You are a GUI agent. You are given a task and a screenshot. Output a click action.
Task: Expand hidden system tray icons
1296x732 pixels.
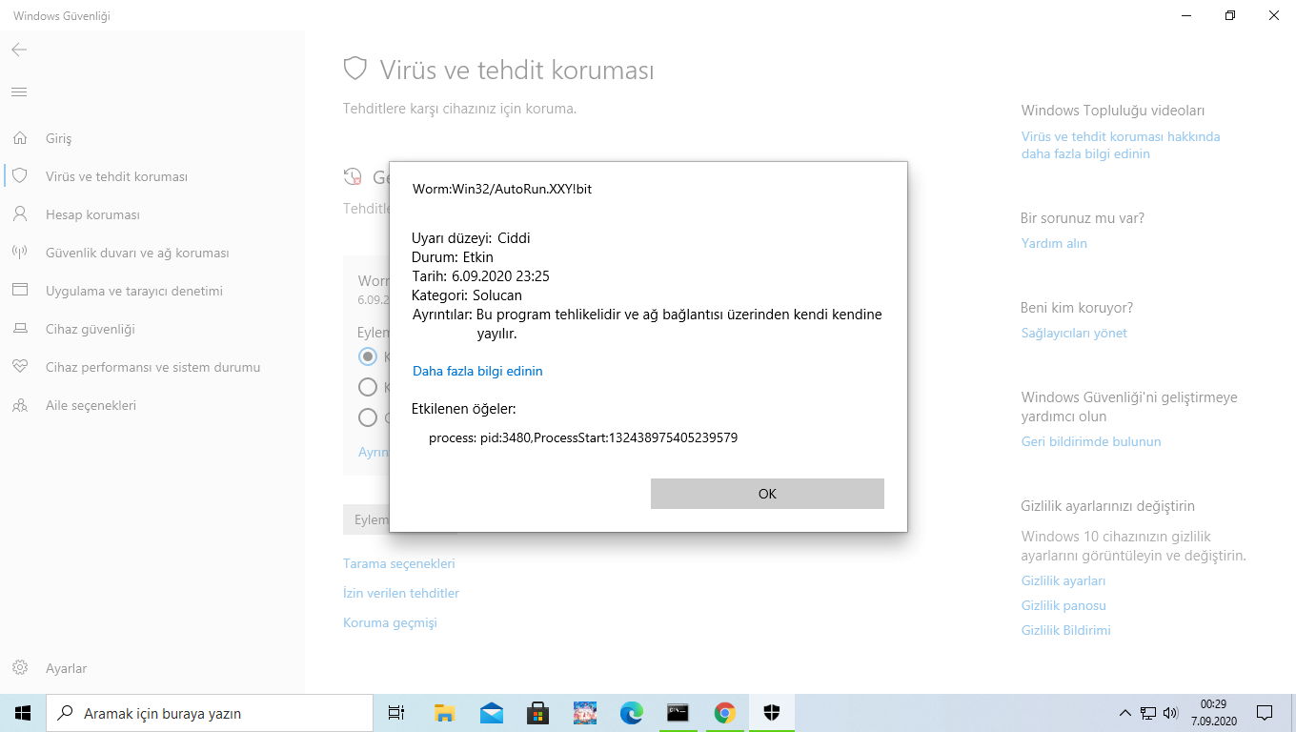(1125, 713)
